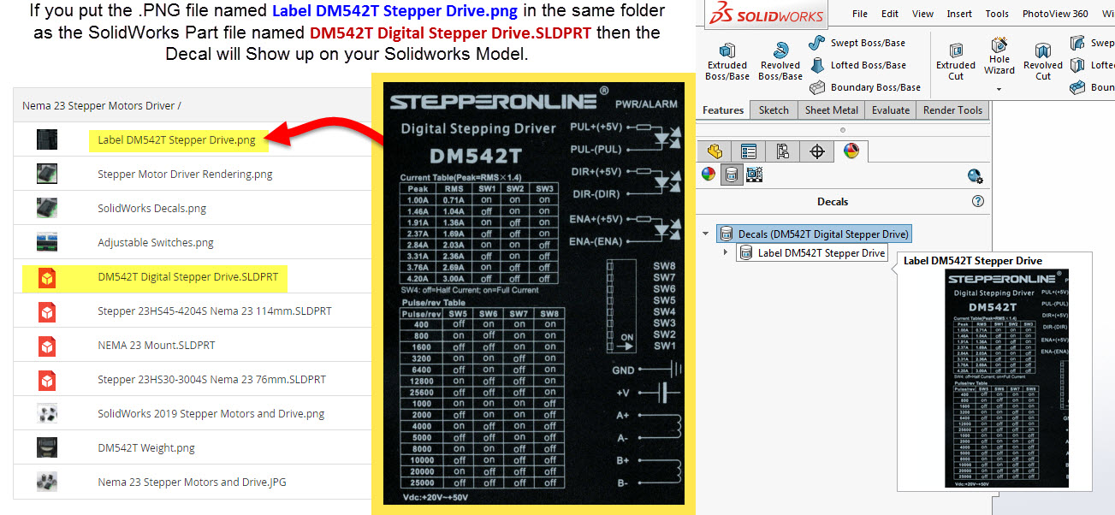
Task: Show View Scene, Lights and Cameras icon
Action: click(x=754, y=175)
